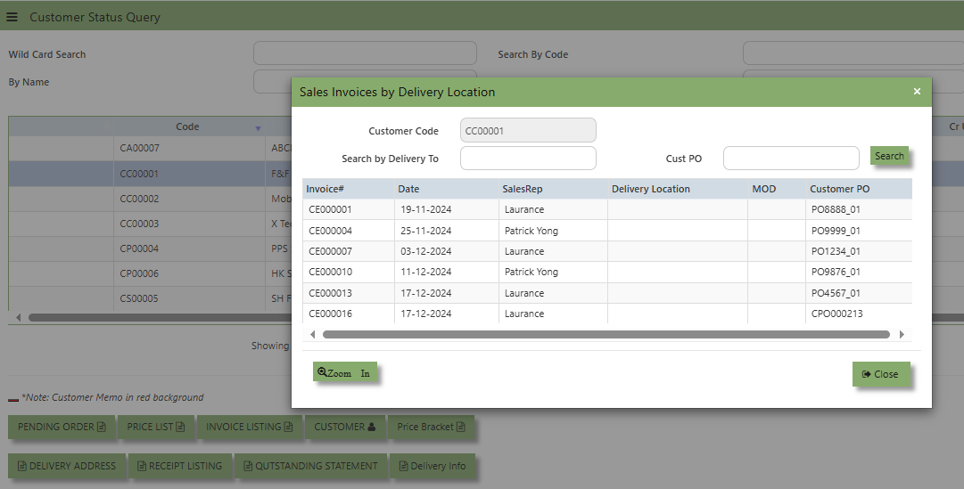Click the Delivery Info button
964x489 pixels.
[433, 466]
